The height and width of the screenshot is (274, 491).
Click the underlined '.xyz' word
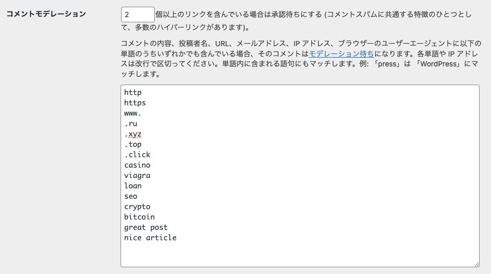coord(133,134)
